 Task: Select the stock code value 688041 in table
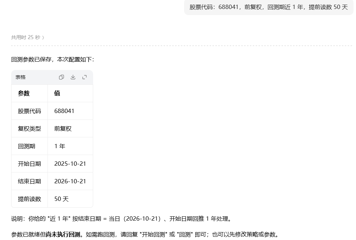(x=64, y=111)
